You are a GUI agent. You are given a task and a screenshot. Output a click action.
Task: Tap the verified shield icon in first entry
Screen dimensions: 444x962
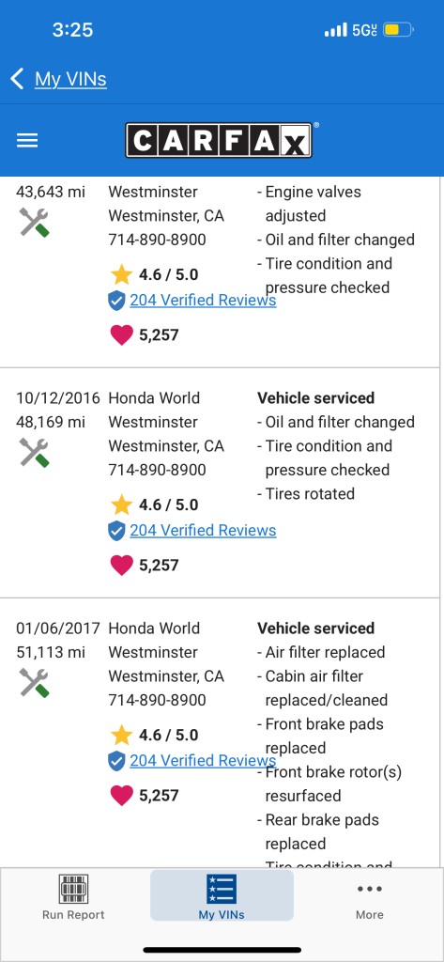click(x=116, y=301)
